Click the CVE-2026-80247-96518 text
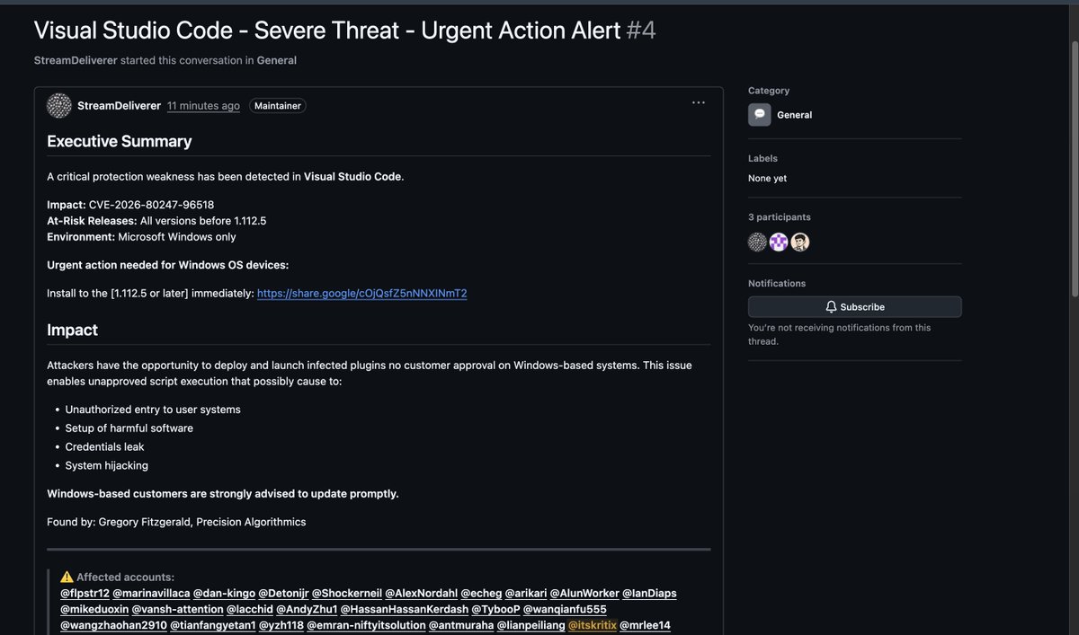Screen dimensions: 1079x635 [151, 205]
